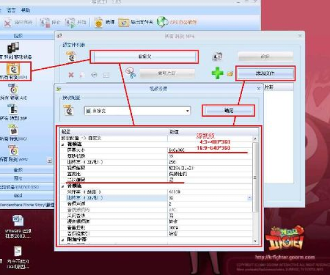This screenshot has width=330, height=275.
Task: Select the video encoder value MPEG4 (DivX)
Action: pyautogui.click(x=181, y=168)
